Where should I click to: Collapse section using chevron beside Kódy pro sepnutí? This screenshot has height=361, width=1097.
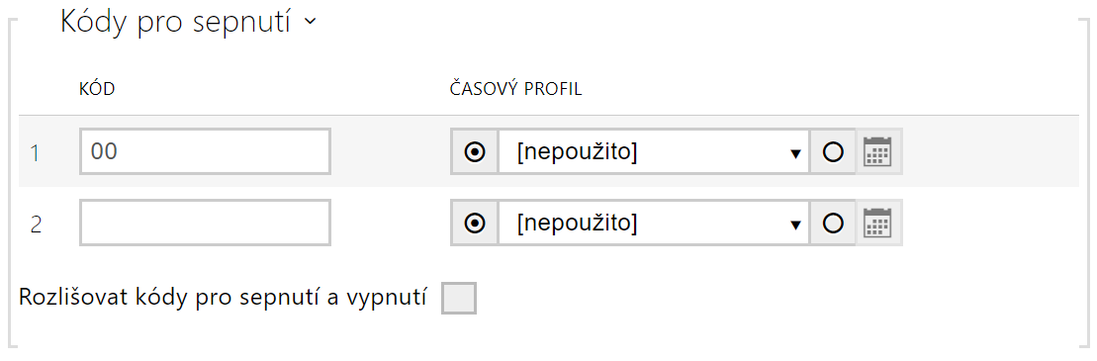coord(311,23)
